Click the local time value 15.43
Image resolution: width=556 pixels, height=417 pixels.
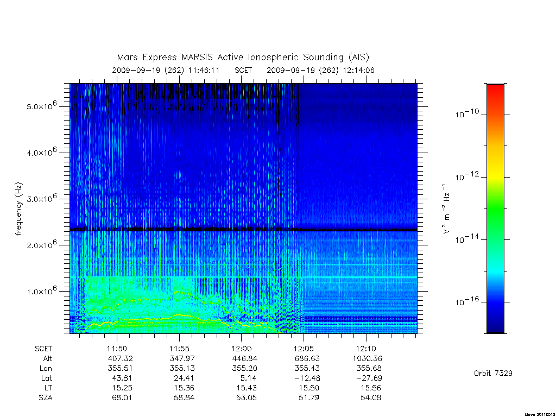[x=247, y=388]
